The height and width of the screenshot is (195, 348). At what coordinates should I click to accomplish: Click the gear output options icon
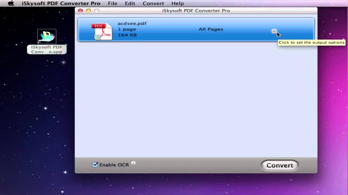point(274,31)
